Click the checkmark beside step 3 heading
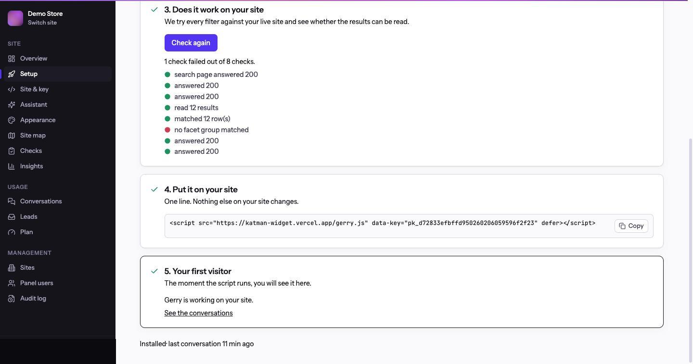 pos(154,10)
